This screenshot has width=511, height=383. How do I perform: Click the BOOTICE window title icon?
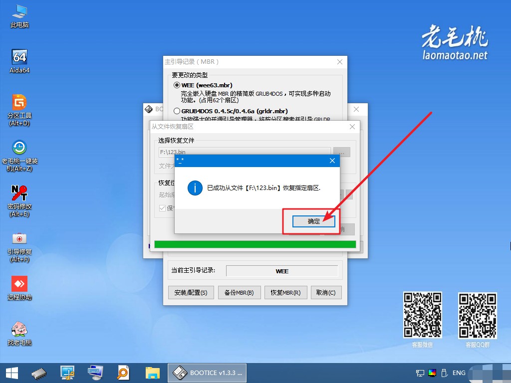149,109
